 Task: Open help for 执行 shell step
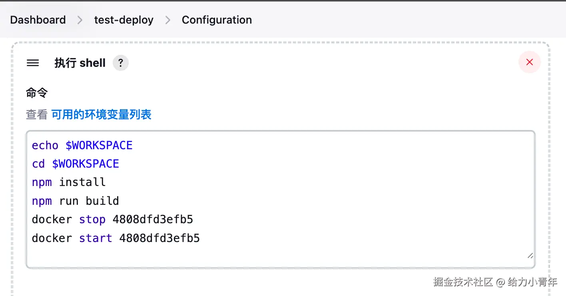[x=121, y=63]
